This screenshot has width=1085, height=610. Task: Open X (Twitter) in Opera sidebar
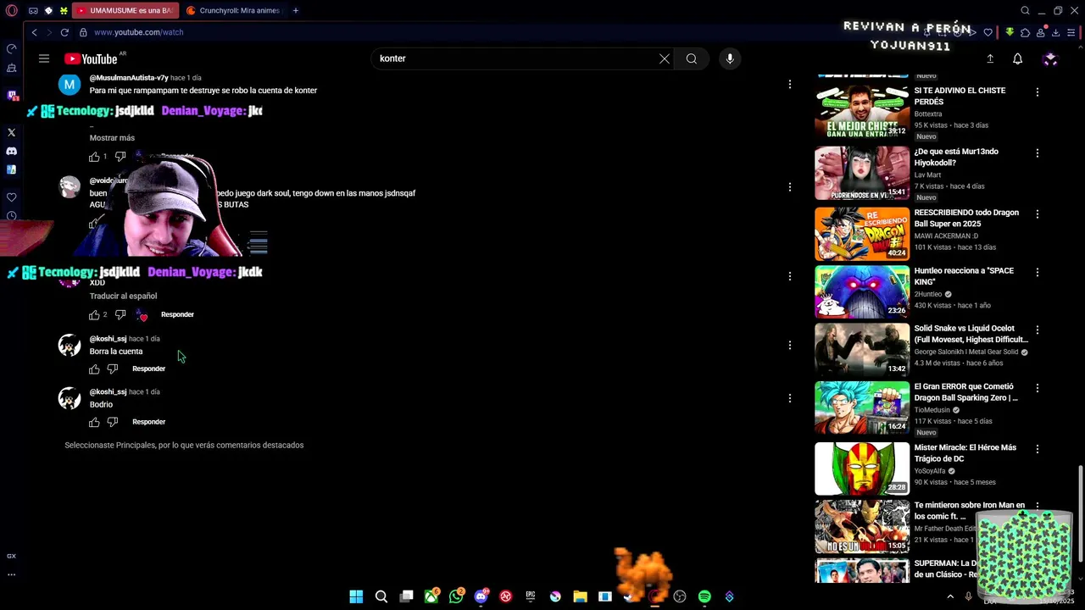12,132
